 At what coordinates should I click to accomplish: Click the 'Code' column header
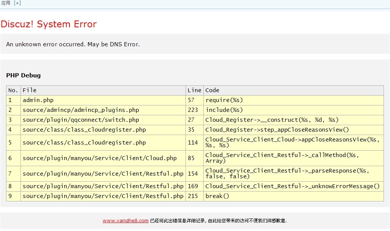[x=293, y=90]
